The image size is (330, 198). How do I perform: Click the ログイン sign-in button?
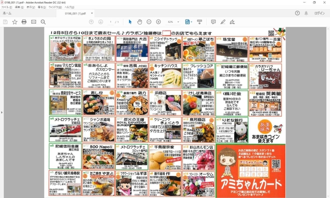[320, 13]
